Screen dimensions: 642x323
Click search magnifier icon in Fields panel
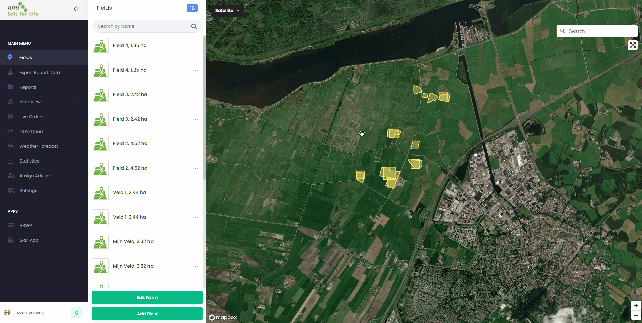point(194,26)
